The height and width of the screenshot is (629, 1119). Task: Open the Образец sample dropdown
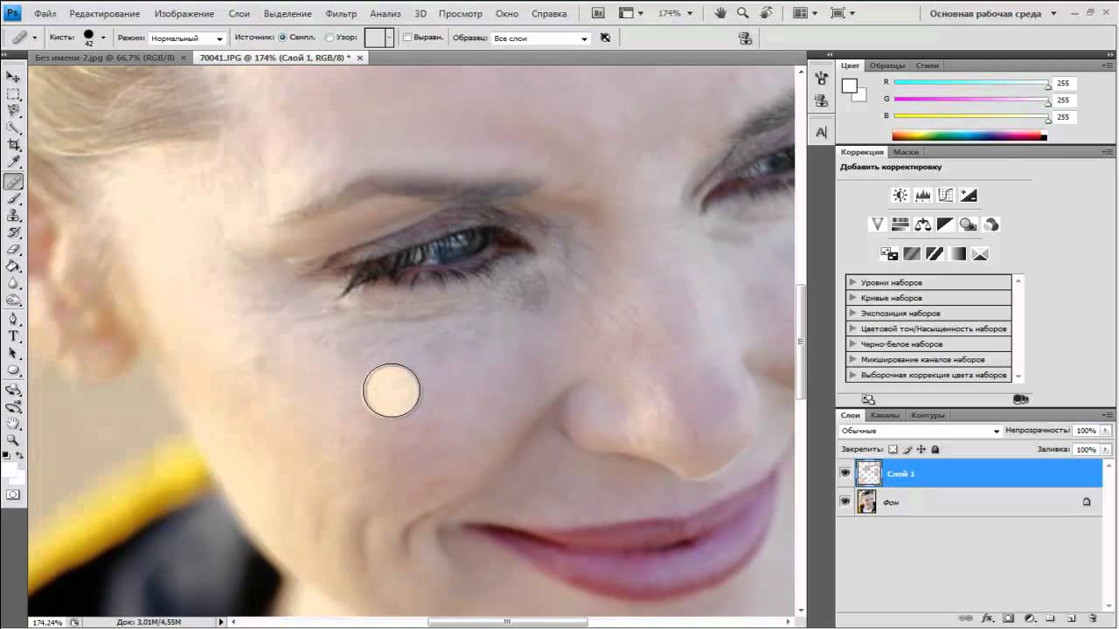[540, 38]
